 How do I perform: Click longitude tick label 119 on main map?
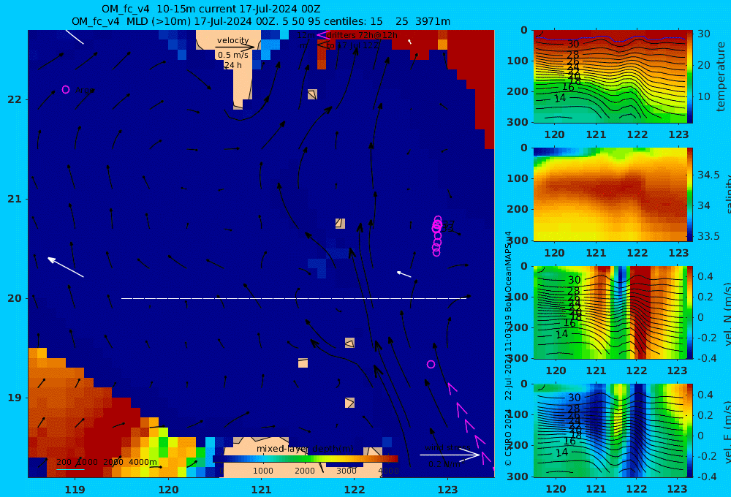tap(75, 490)
